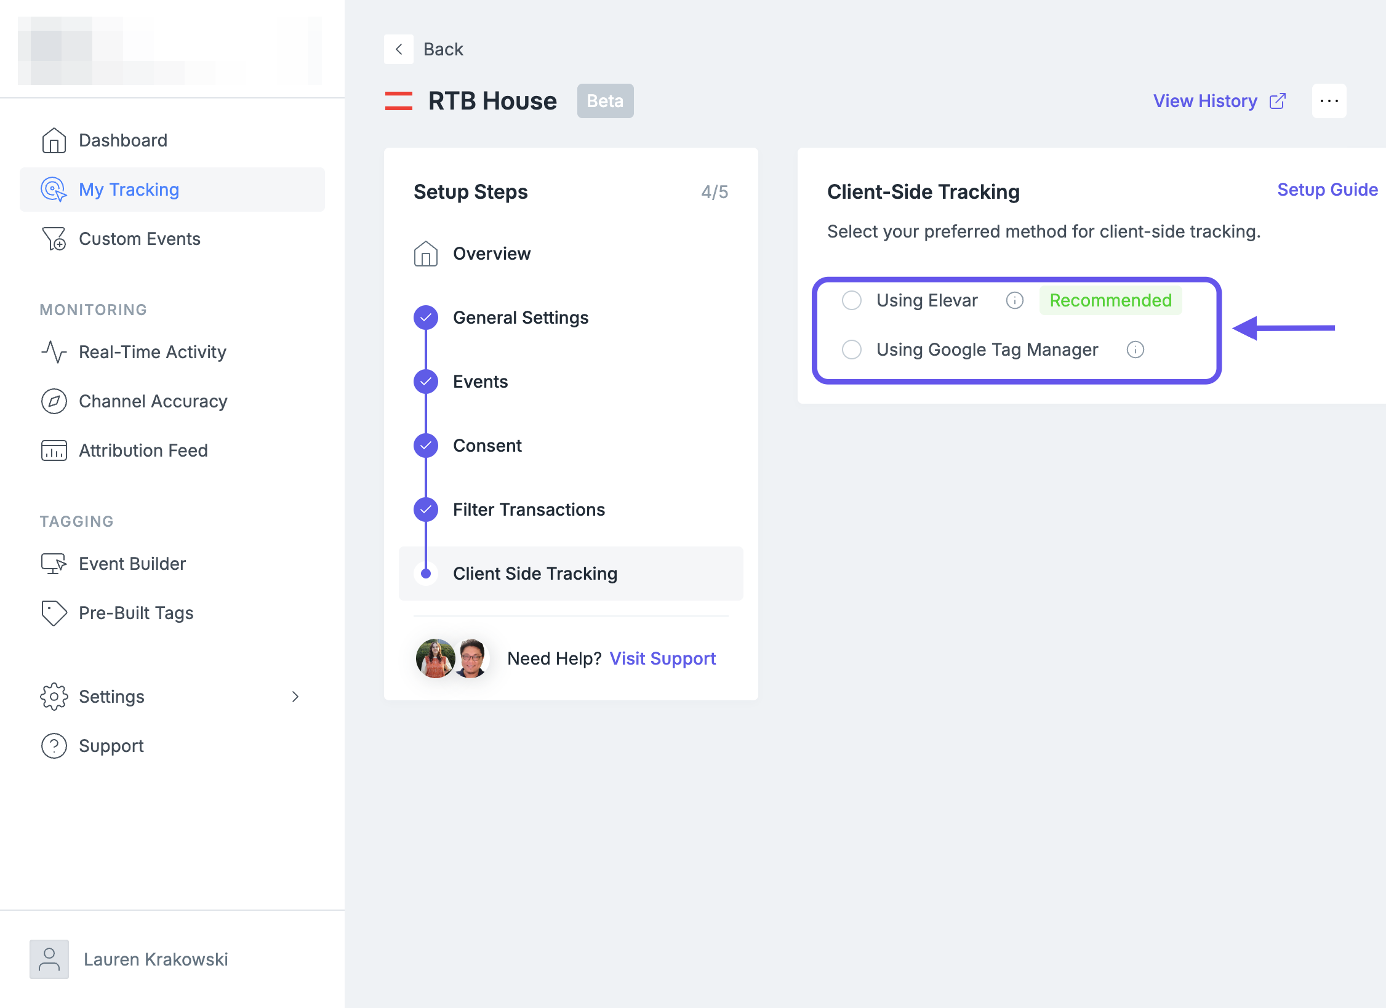Open My Tracking in the sidebar
1386x1008 pixels.
pyautogui.click(x=172, y=190)
